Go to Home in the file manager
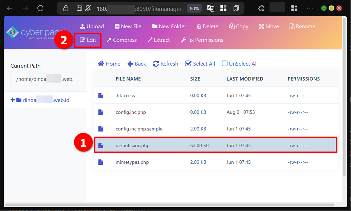Screen dimensions: 351x211 tap(109, 64)
